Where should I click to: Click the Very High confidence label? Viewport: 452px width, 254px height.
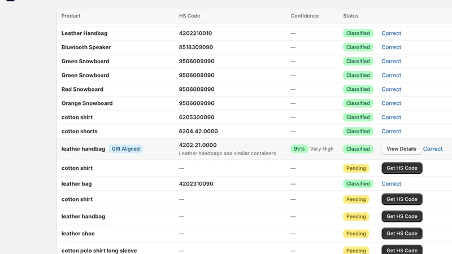tap(321, 149)
